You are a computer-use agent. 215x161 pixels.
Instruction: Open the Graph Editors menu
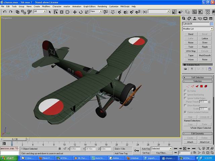pos(89,6)
